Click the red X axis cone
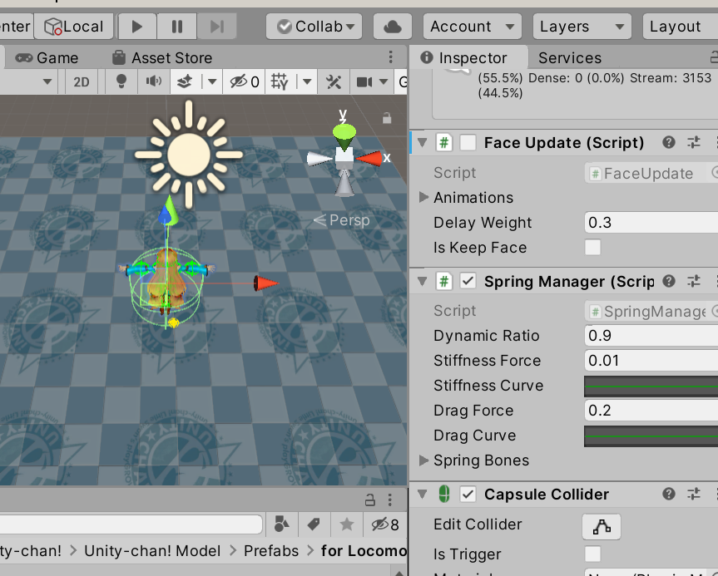Screen dimensions: 718x576 (x=369, y=158)
